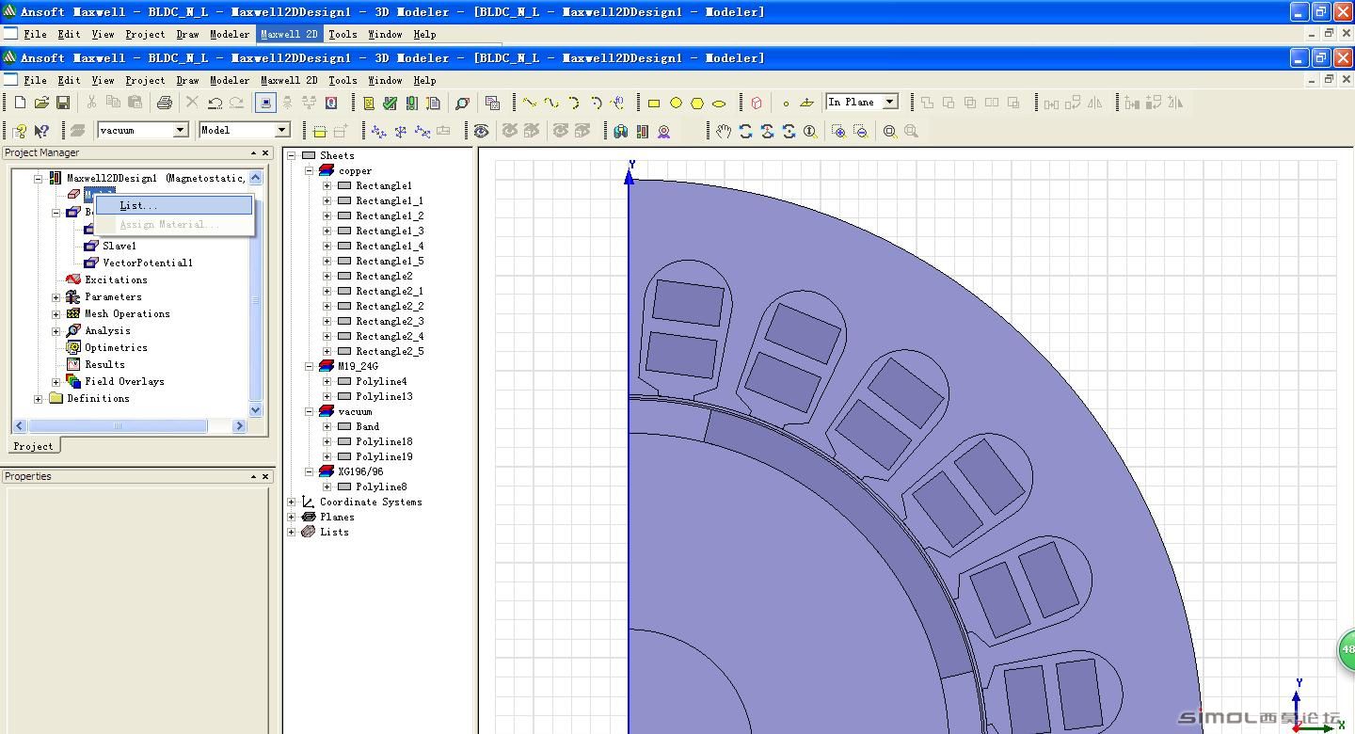Select the Draw Equation Based Curve tool
Screen dimensions: 1355x734
(x=617, y=103)
